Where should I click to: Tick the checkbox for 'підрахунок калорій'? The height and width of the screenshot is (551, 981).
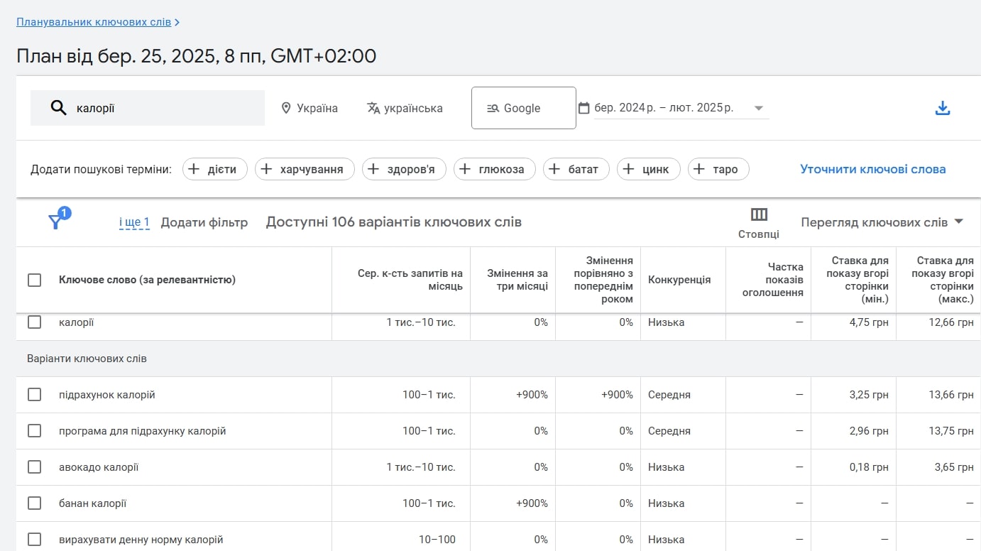point(34,394)
